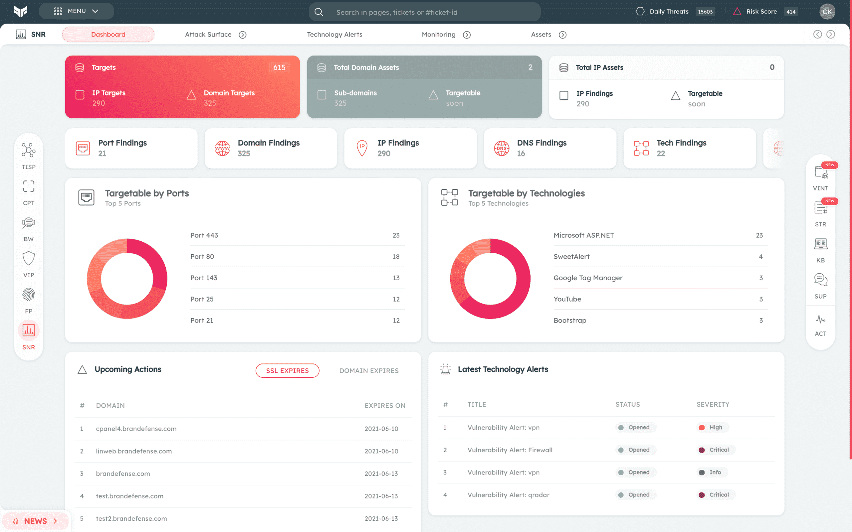Open the FP fingerprint icon
Viewport: 852px width, 532px height.
(x=29, y=295)
